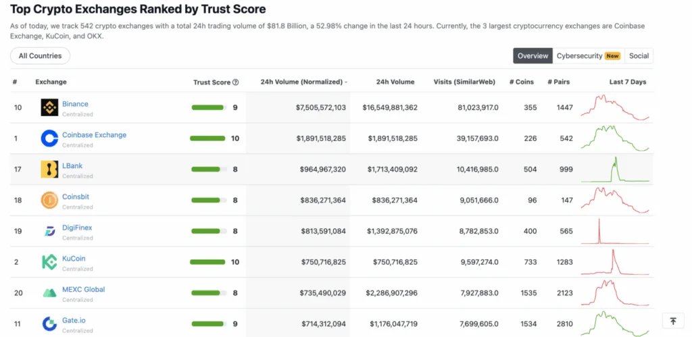Click the DigiFinex logo icon

click(x=49, y=232)
